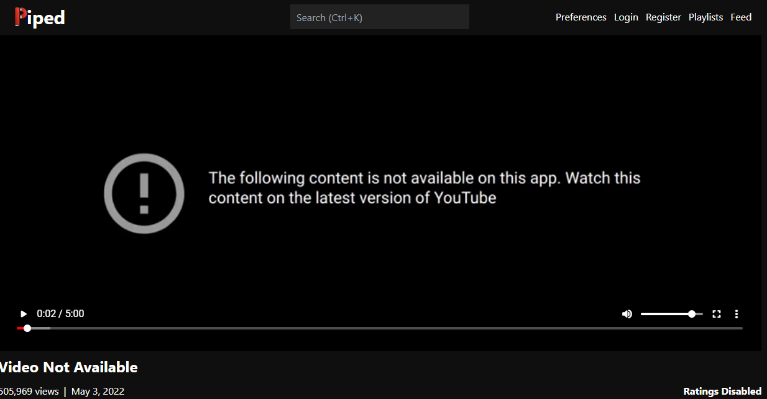Open the player's three-dot options menu
This screenshot has width=767, height=399.
pos(737,314)
